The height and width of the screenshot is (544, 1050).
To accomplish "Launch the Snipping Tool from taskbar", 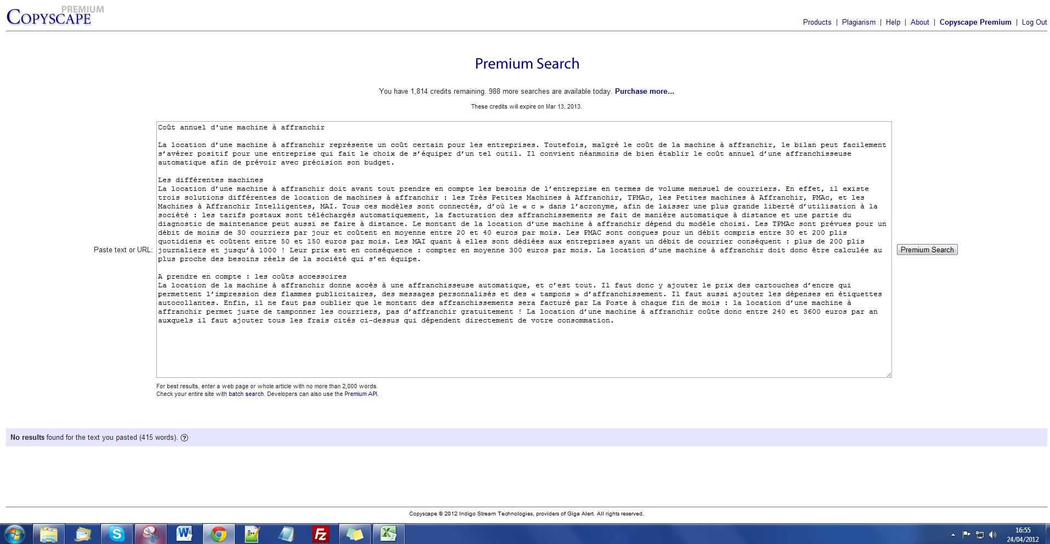I will pyautogui.click(x=150, y=534).
